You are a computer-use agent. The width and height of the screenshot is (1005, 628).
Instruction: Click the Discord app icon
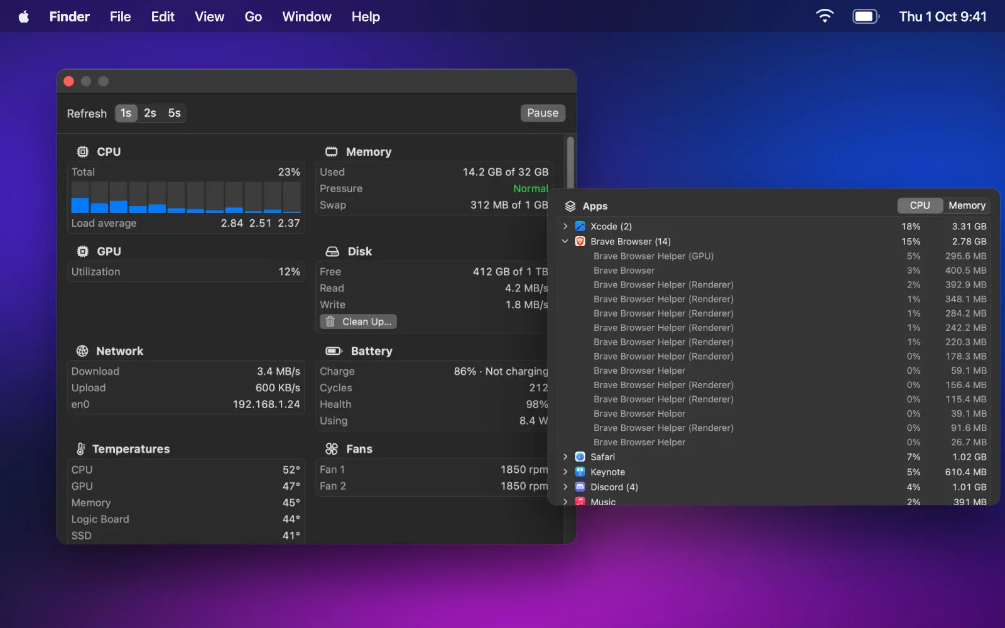(580, 487)
